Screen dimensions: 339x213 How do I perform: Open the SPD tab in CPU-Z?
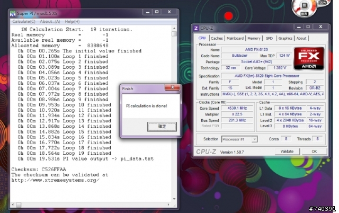point(269,38)
